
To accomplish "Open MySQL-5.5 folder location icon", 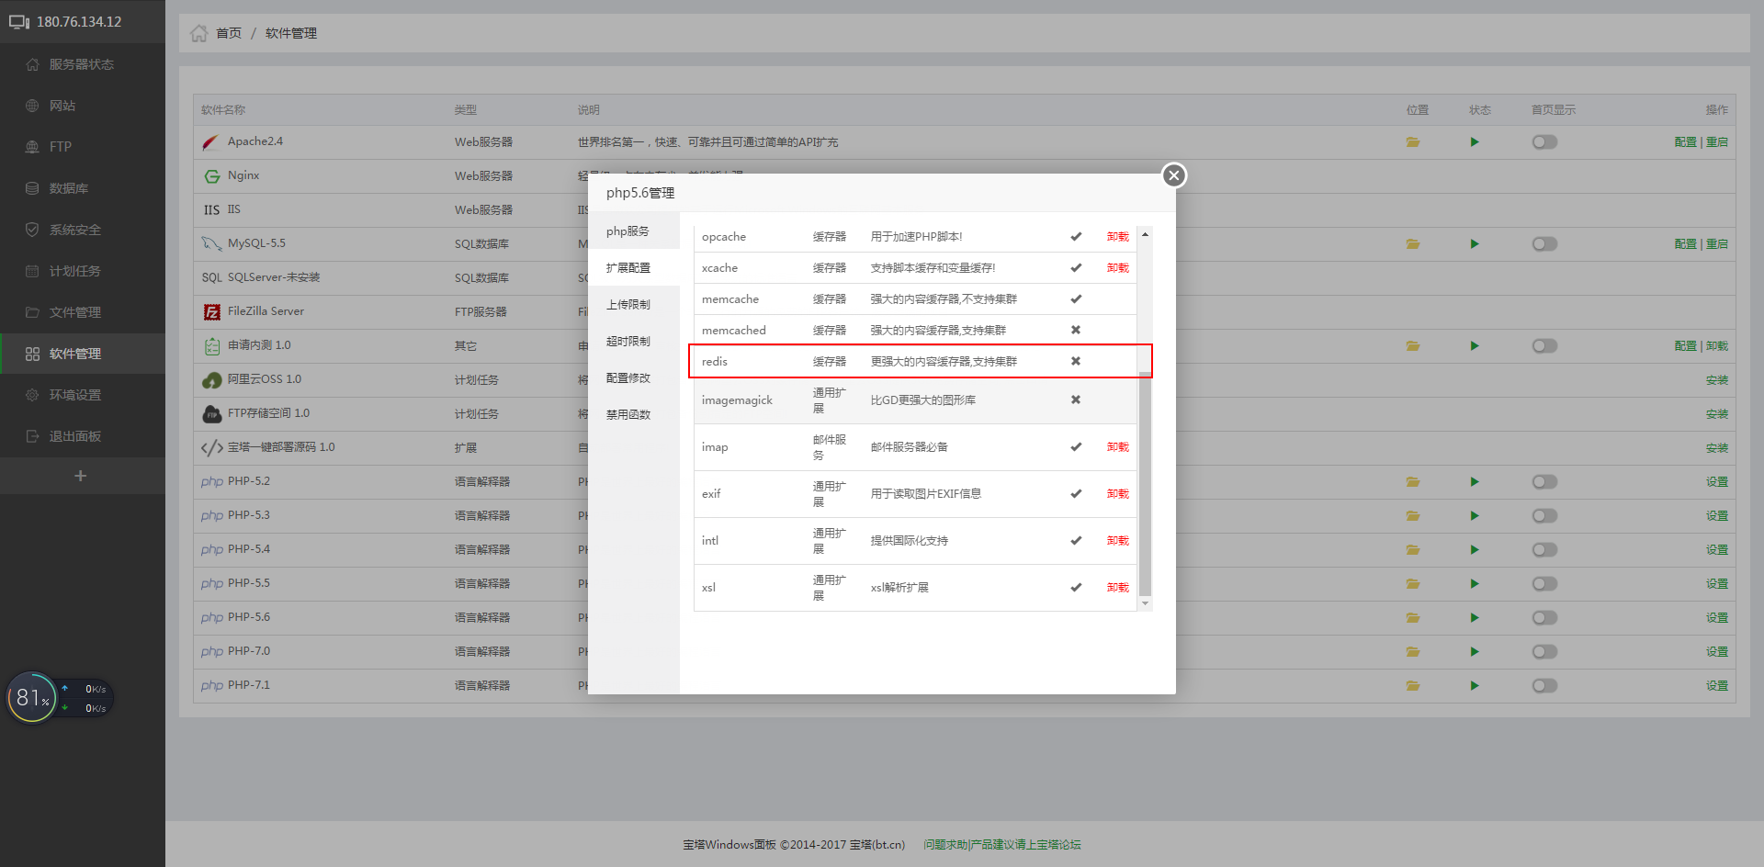I will click(1413, 244).
